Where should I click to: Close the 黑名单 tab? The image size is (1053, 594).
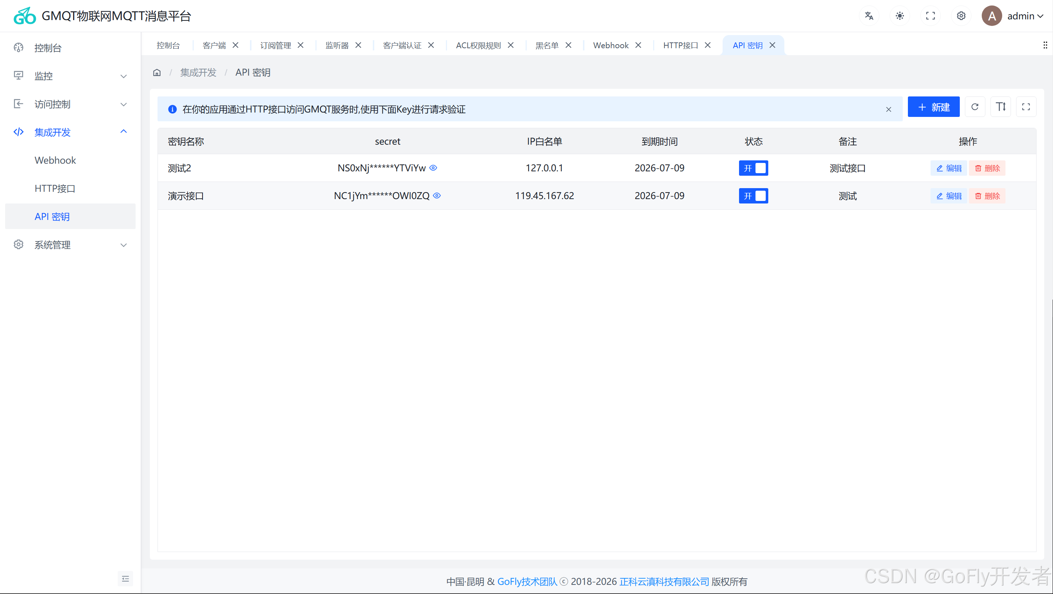tap(568, 45)
